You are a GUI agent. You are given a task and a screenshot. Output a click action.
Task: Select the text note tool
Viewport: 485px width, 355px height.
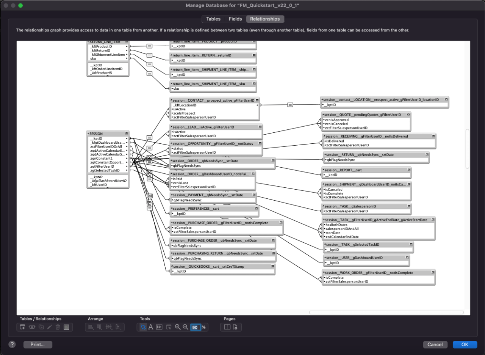point(150,327)
